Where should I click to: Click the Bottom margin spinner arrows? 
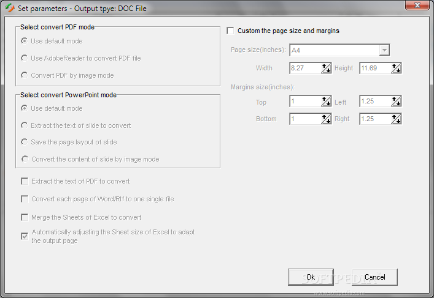pos(327,119)
